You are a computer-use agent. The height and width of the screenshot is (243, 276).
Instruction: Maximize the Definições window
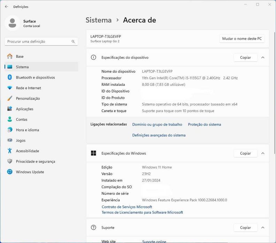pos(258,5)
